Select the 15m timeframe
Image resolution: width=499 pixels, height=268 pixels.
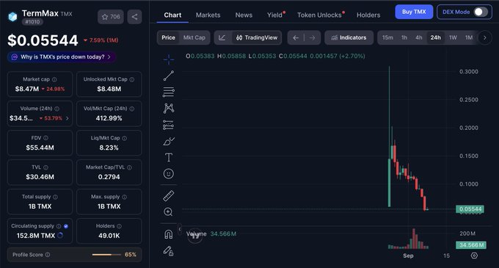[x=387, y=37]
